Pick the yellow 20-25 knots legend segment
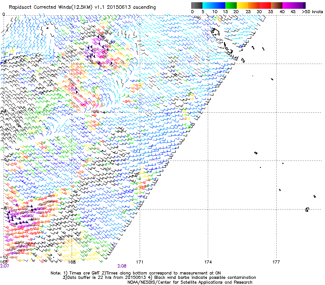The height and width of the screenshot is (285, 325). [242, 5]
